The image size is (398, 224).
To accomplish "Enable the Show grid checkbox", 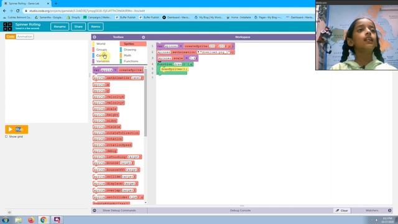I will pyautogui.click(x=6, y=137).
